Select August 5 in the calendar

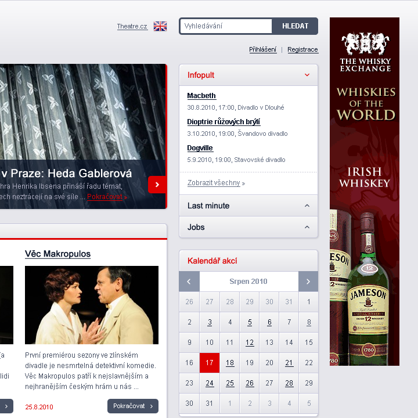tap(250, 322)
